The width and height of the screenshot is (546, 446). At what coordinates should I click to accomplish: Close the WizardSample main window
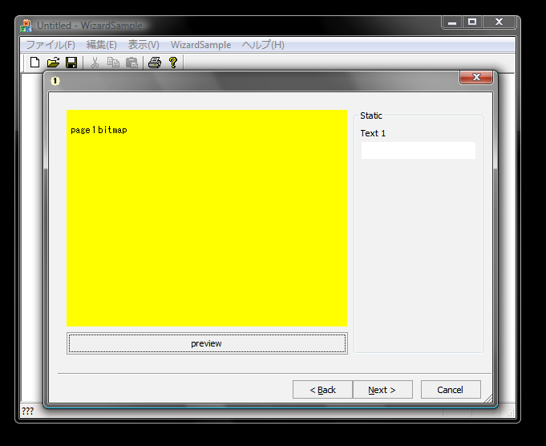coord(499,22)
